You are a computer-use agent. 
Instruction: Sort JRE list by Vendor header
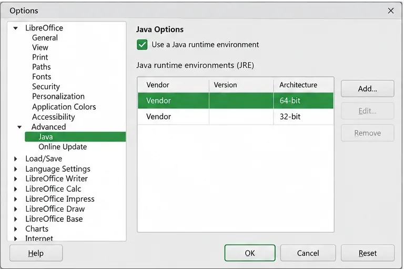[173, 85]
